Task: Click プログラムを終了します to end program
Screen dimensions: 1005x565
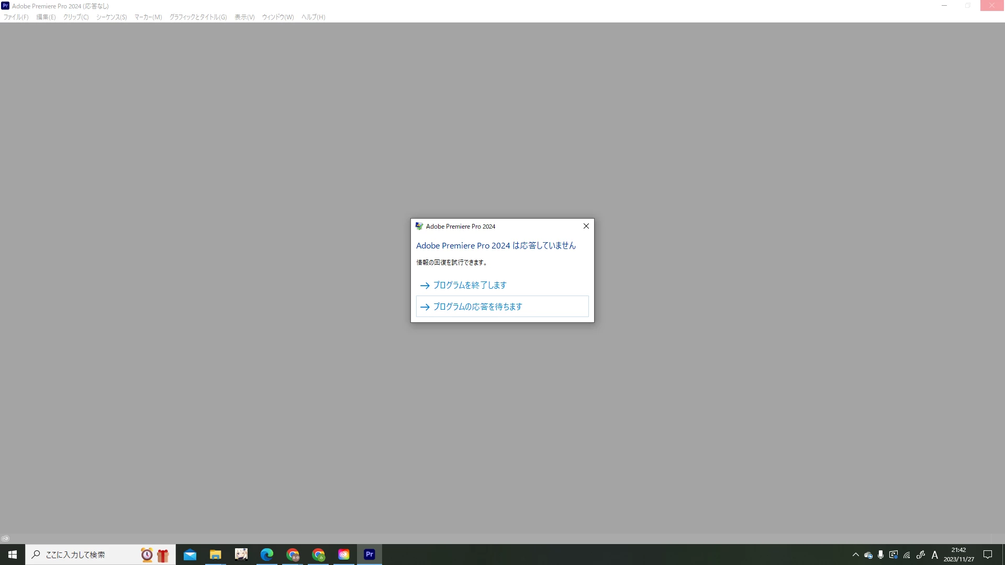Action: pyautogui.click(x=470, y=285)
